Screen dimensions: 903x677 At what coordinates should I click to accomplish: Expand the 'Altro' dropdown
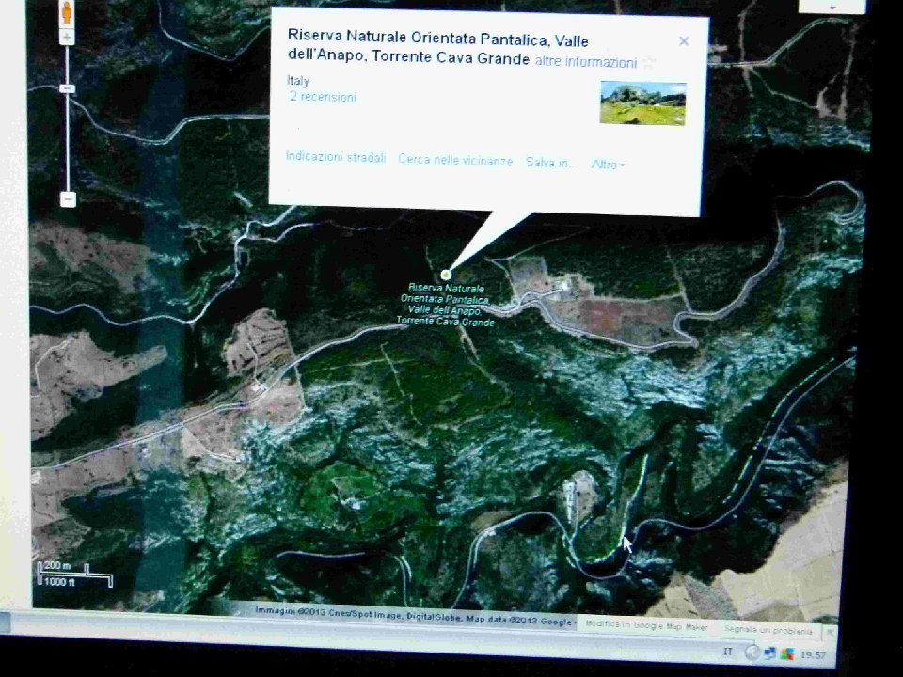tap(609, 165)
